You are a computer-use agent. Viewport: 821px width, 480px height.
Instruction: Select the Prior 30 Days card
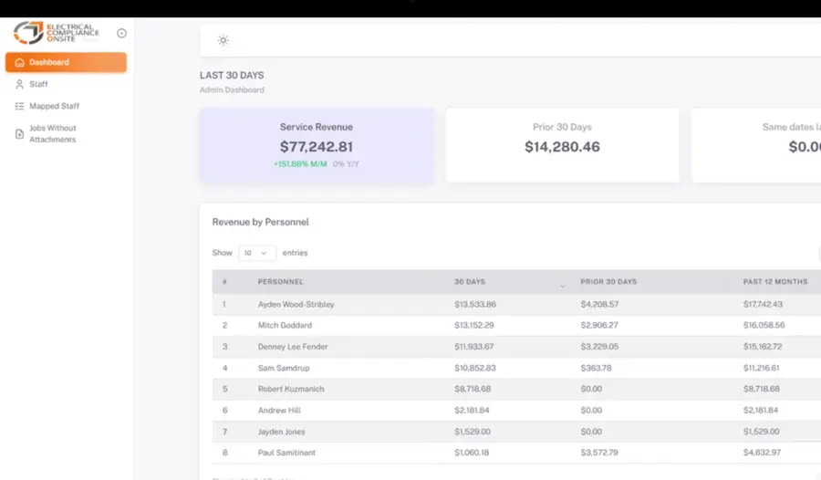coord(562,145)
